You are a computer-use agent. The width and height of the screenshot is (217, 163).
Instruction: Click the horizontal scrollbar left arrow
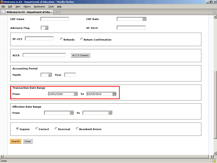pyautogui.click(x=1, y=157)
